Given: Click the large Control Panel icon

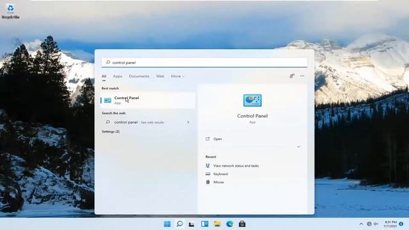Looking at the screenshot, I should 252,100.
